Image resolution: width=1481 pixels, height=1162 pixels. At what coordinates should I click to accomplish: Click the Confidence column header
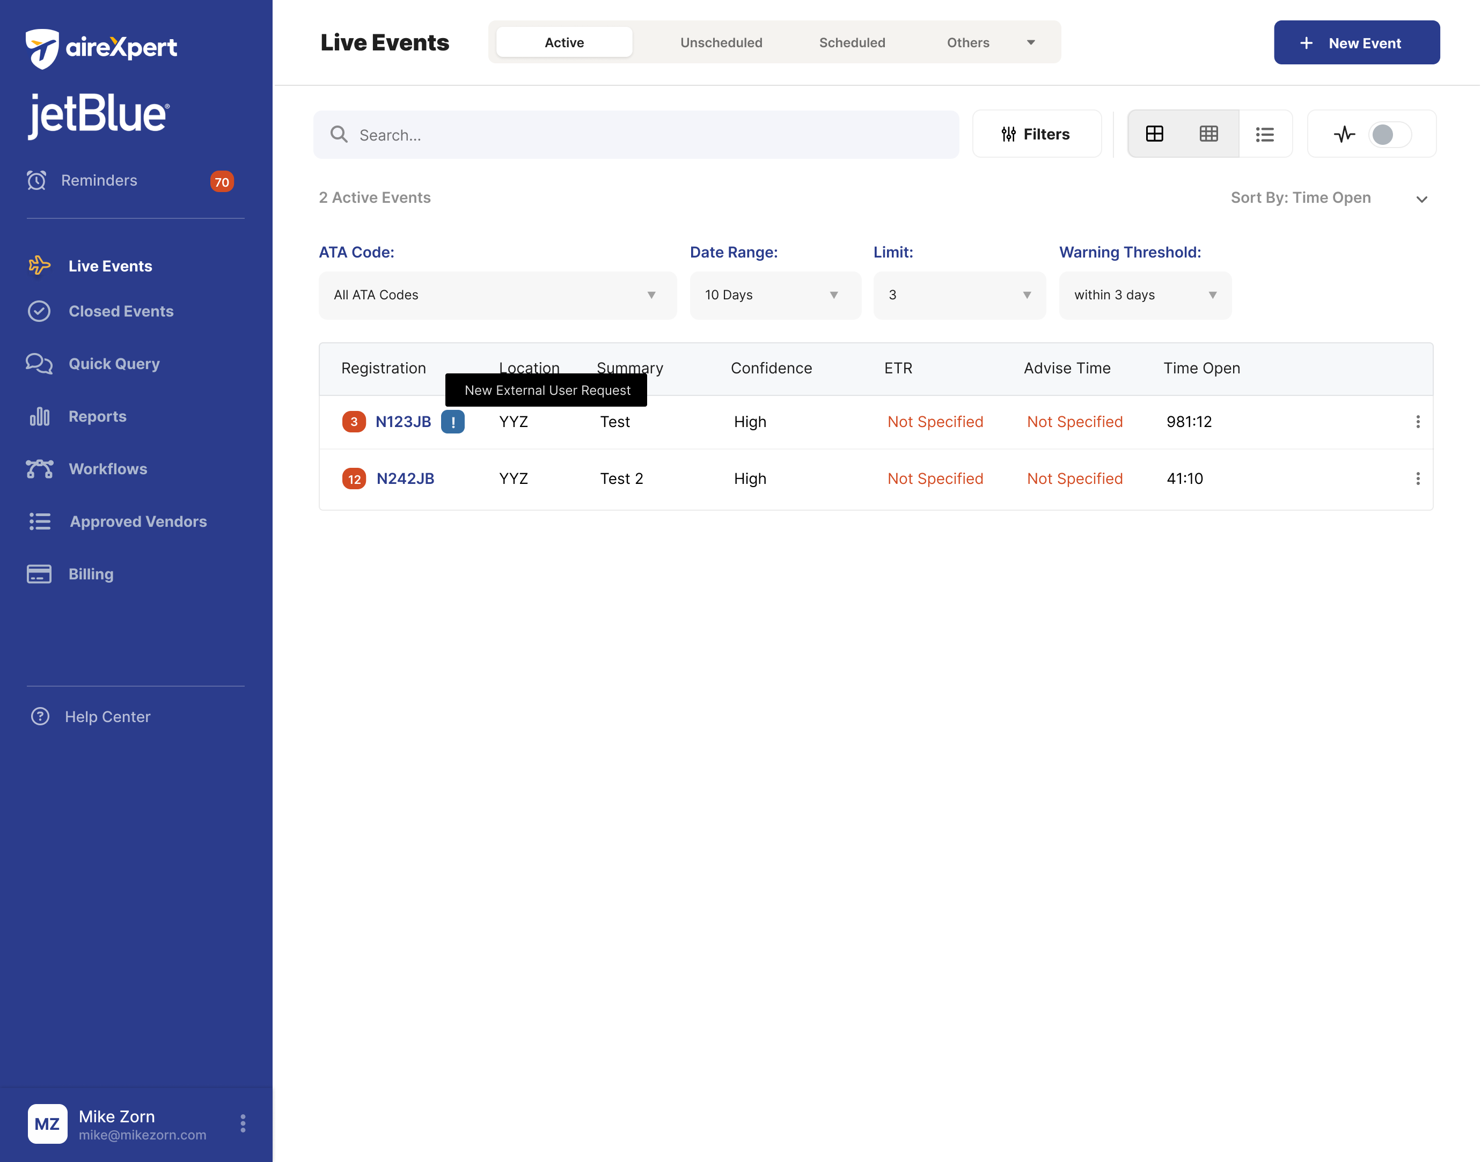tap(771, 368)
